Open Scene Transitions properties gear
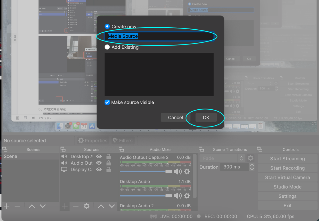The image size is (319, 221). pyautogui.click(x=250, y=158)
